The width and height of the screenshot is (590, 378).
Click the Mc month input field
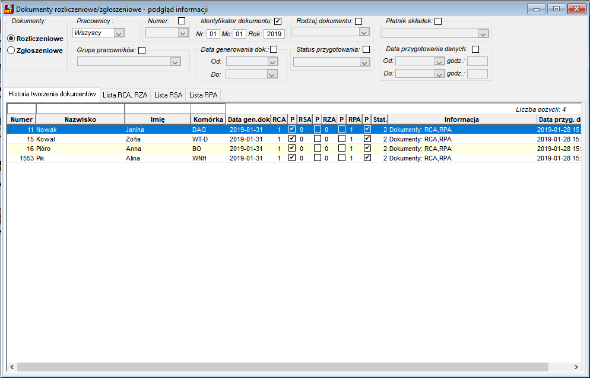(x=239, y=34)
